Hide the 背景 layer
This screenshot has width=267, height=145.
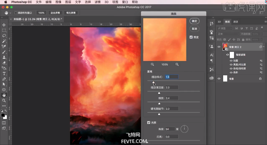pyautogui.click(x=219, y=79)
